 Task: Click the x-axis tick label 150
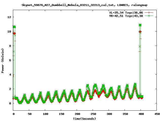pyautogui.click(x=62, y=114)
